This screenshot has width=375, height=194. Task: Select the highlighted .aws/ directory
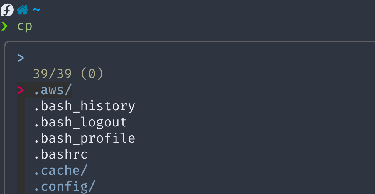tap(53, 90)
